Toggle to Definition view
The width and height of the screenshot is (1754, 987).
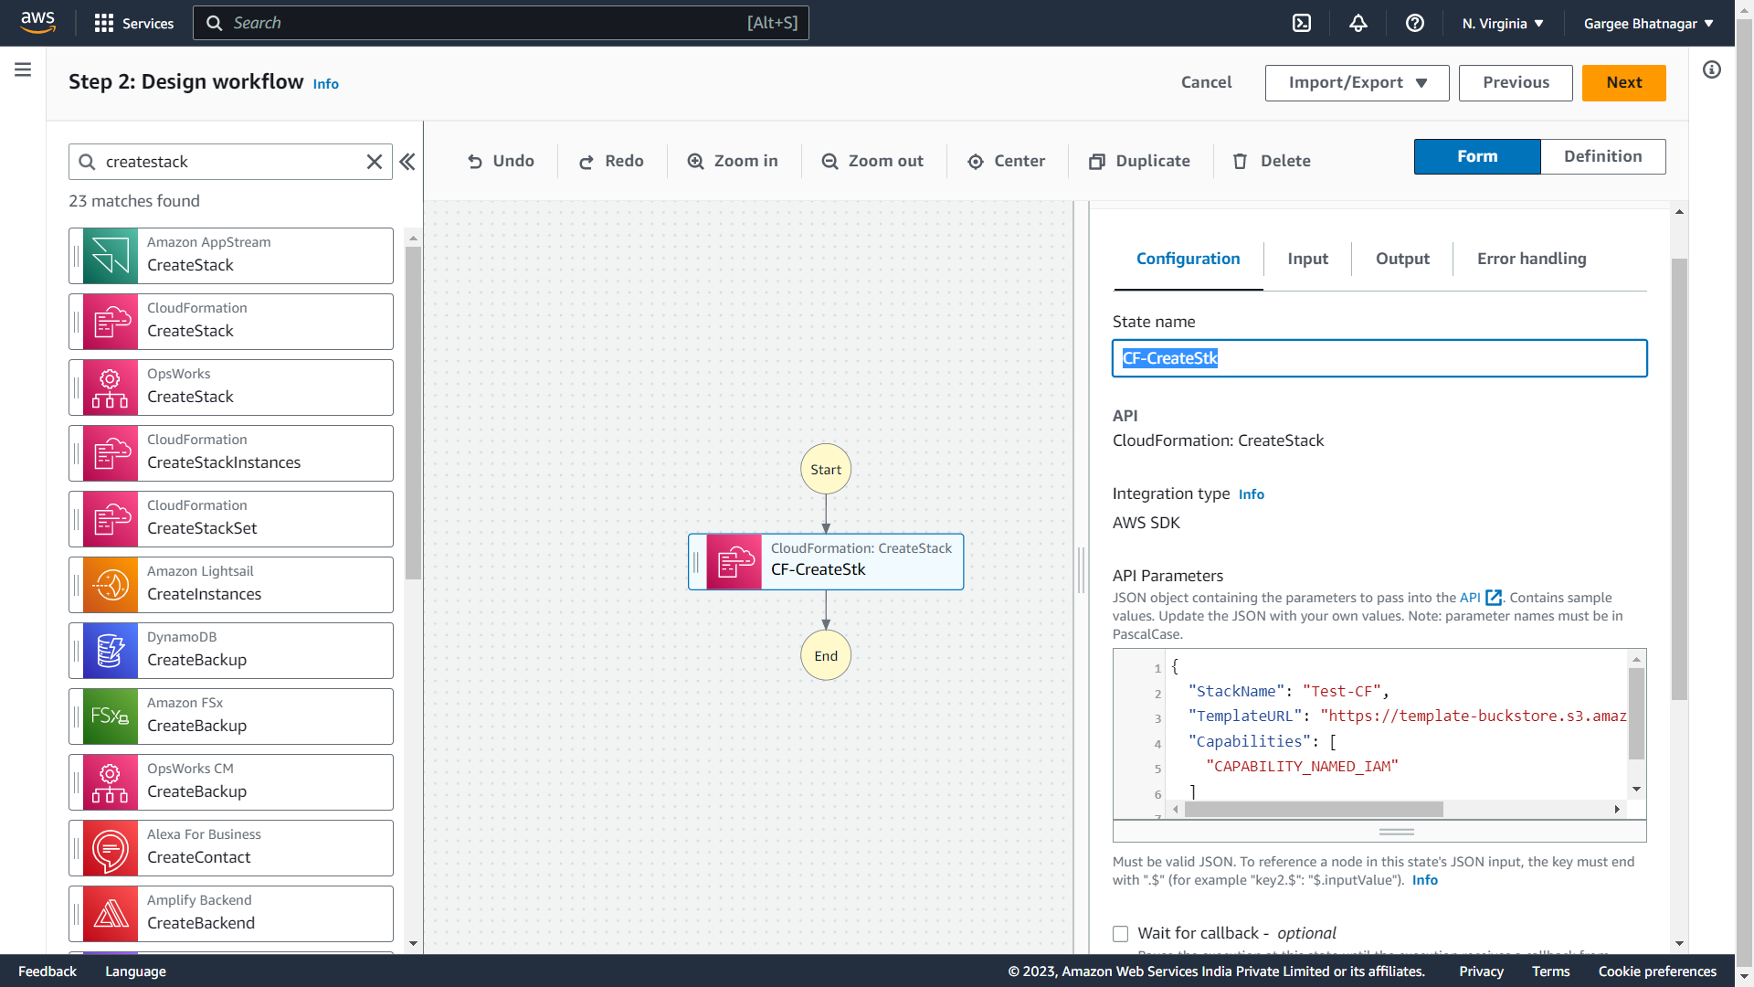1602,156
